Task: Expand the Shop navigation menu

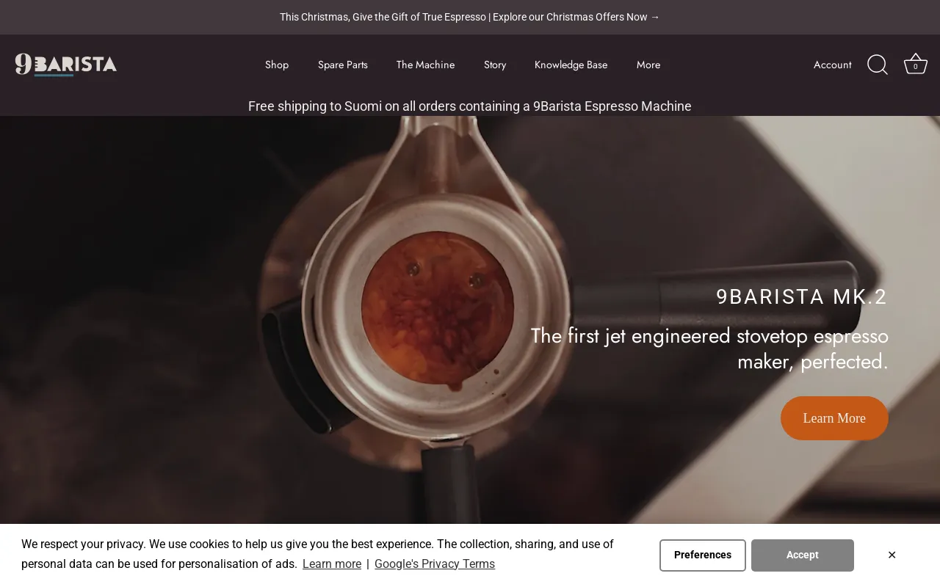Action: (277, 65)
